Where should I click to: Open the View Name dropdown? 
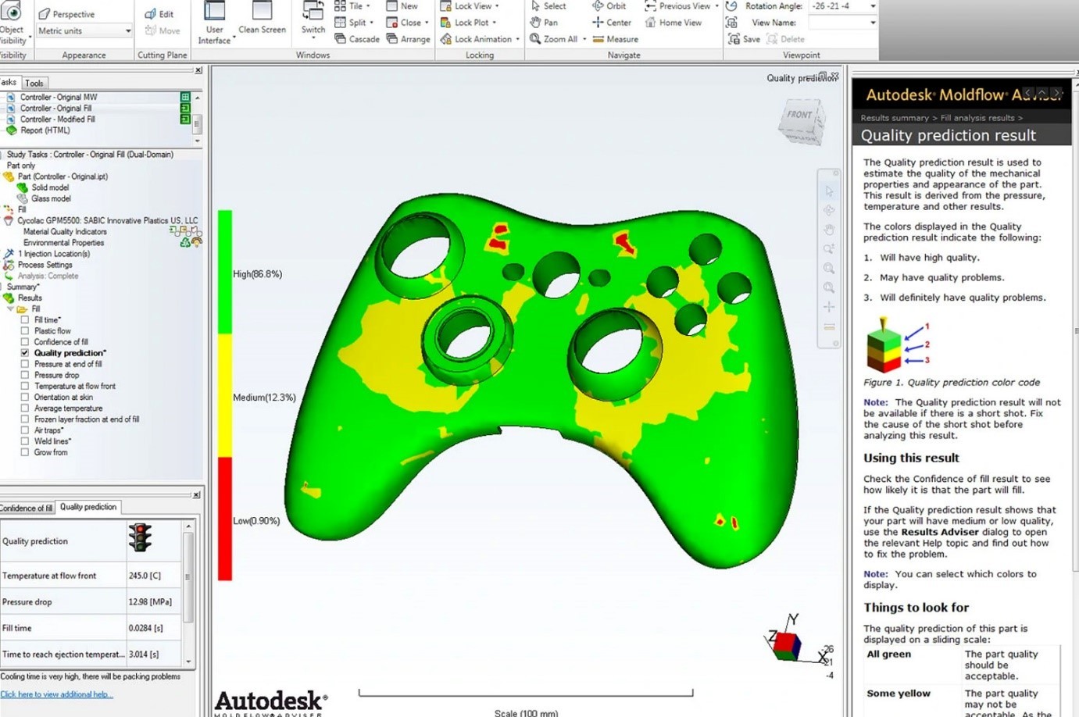pos(873,23)
